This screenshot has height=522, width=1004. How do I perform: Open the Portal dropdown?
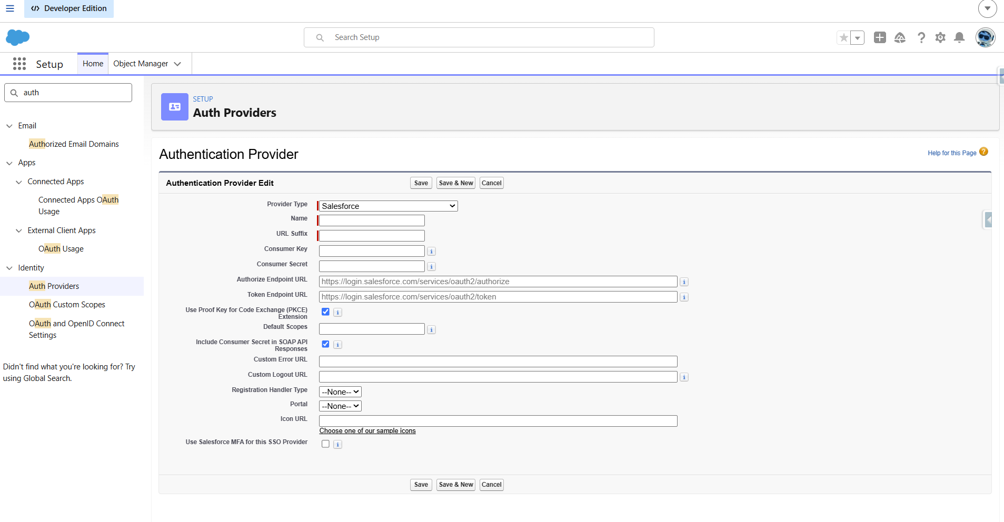click(x=340, y=406)
